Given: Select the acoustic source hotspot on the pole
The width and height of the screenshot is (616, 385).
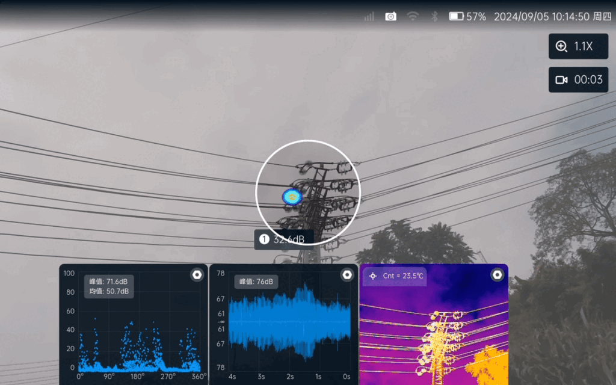Looking at the screenshot, I should [292, 196].
